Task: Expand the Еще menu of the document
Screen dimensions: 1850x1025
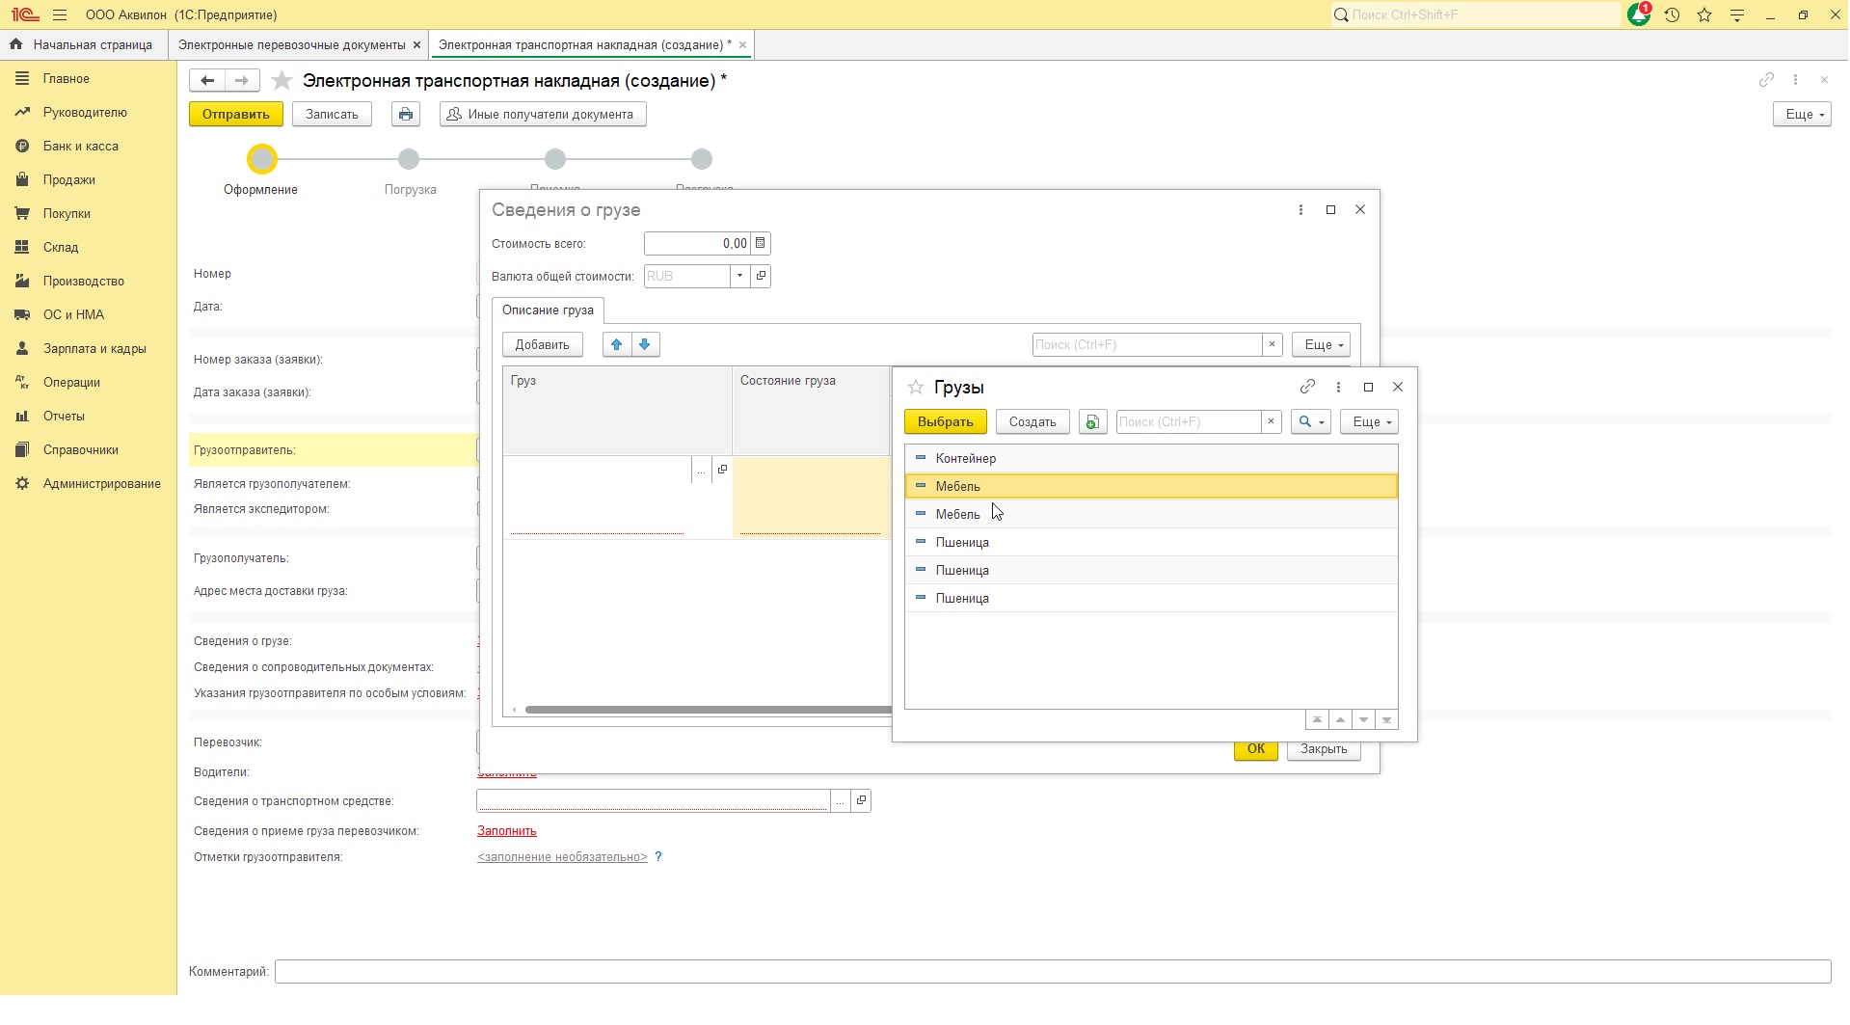Action: click(x=1802, y=115)
